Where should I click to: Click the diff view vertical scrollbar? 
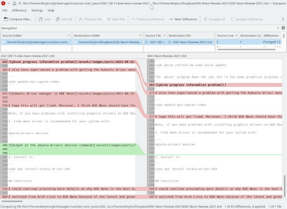pyautogui.click(x=284, y=186)
